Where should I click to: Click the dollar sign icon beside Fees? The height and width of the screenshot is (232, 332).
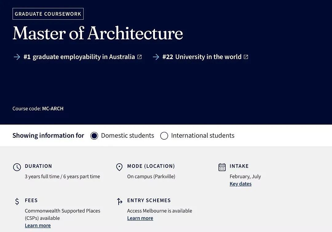point(17,201)
